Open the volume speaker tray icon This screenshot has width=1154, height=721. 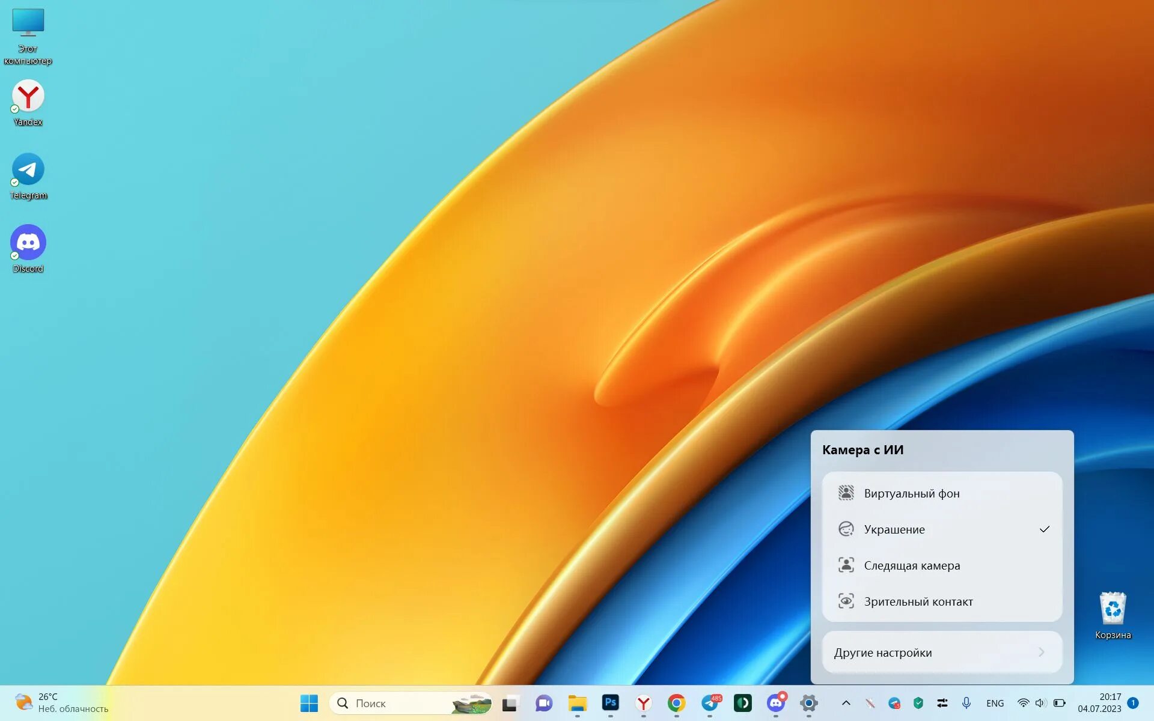pos(1041,703)
